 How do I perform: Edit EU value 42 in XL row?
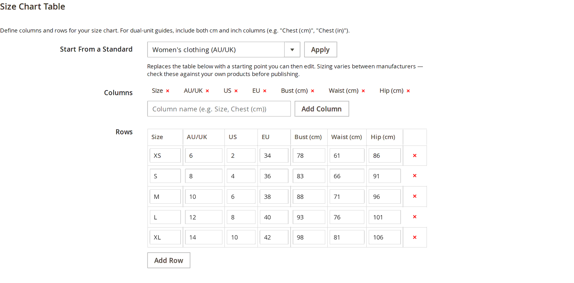tap(274, 237)
